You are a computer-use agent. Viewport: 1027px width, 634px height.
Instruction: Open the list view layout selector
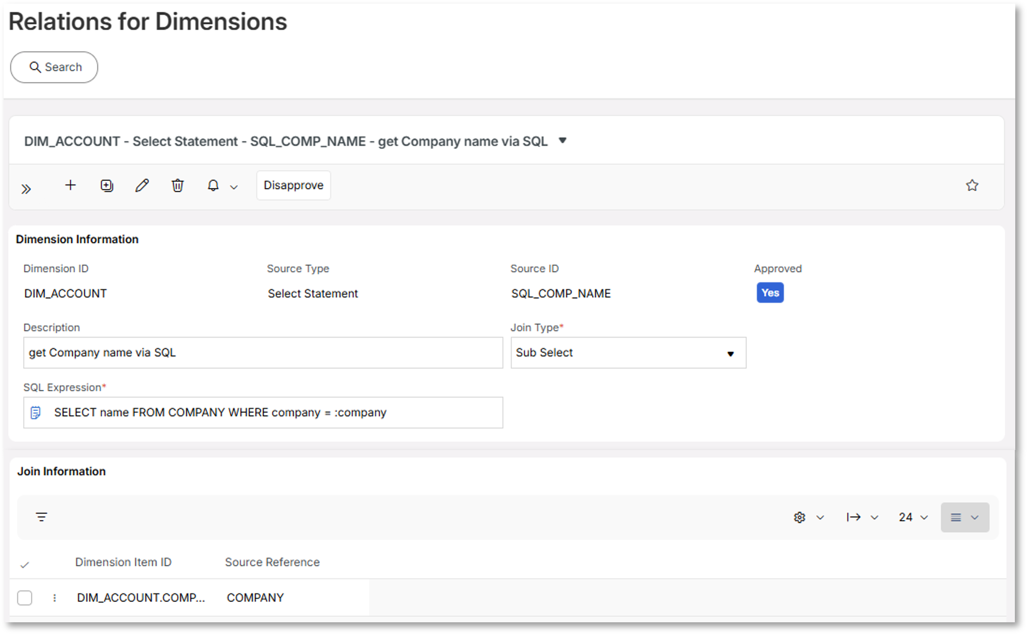click(965, 518)
